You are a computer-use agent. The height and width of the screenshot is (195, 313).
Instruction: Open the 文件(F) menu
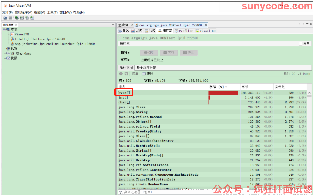[7, 12]
